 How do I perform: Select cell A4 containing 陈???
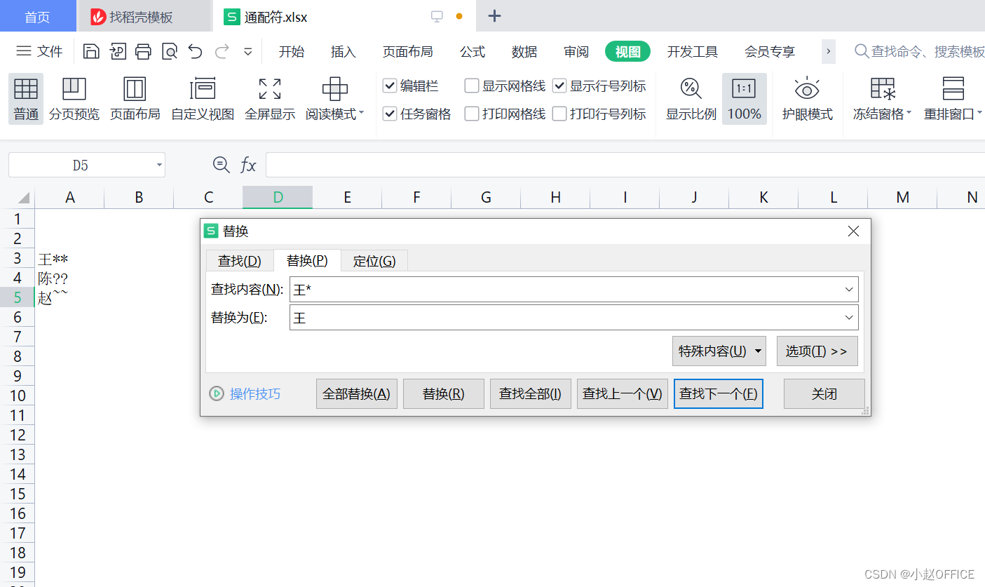69,278
